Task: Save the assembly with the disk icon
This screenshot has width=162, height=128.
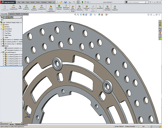Action: (x=66, y=2)
